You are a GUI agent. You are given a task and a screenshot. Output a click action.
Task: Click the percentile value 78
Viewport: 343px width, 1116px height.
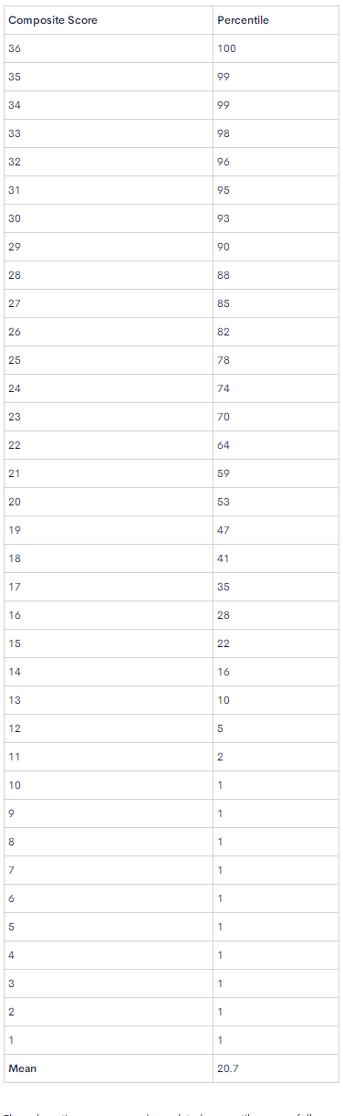tap(223, 360)
